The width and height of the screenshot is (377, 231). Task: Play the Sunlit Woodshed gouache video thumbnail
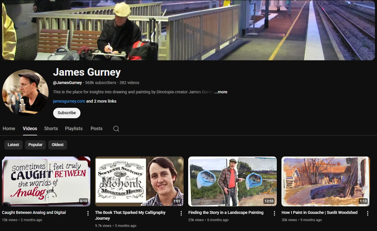coord(326,181)
